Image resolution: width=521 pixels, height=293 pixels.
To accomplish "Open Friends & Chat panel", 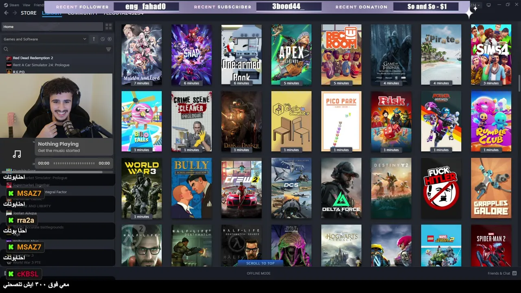I will [502, 273].
